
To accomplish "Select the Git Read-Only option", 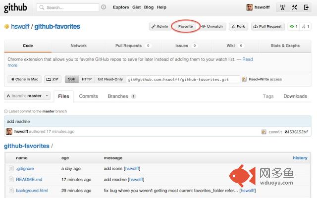I will click(x=110, y=79).
